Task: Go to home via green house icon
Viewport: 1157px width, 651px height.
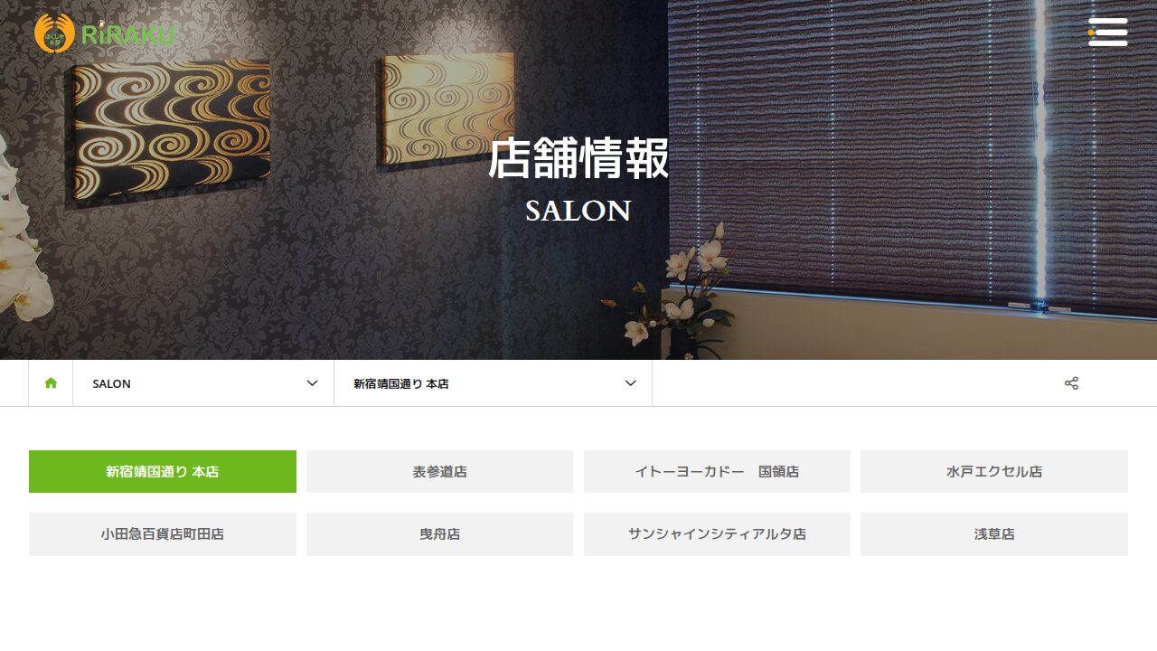Action: (51, 383)
